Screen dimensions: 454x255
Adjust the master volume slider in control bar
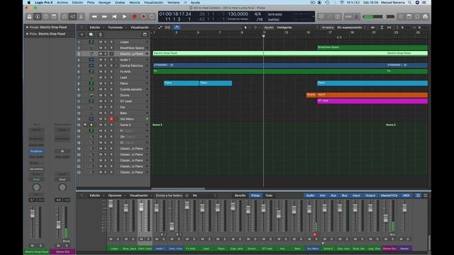378,17
